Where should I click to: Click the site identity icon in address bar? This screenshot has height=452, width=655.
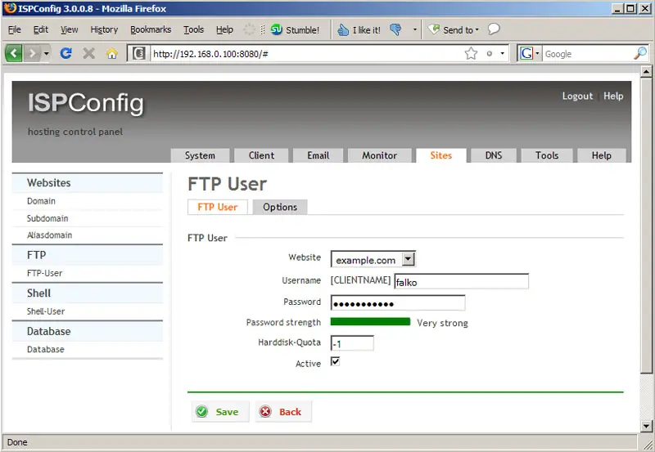(139, 53)
